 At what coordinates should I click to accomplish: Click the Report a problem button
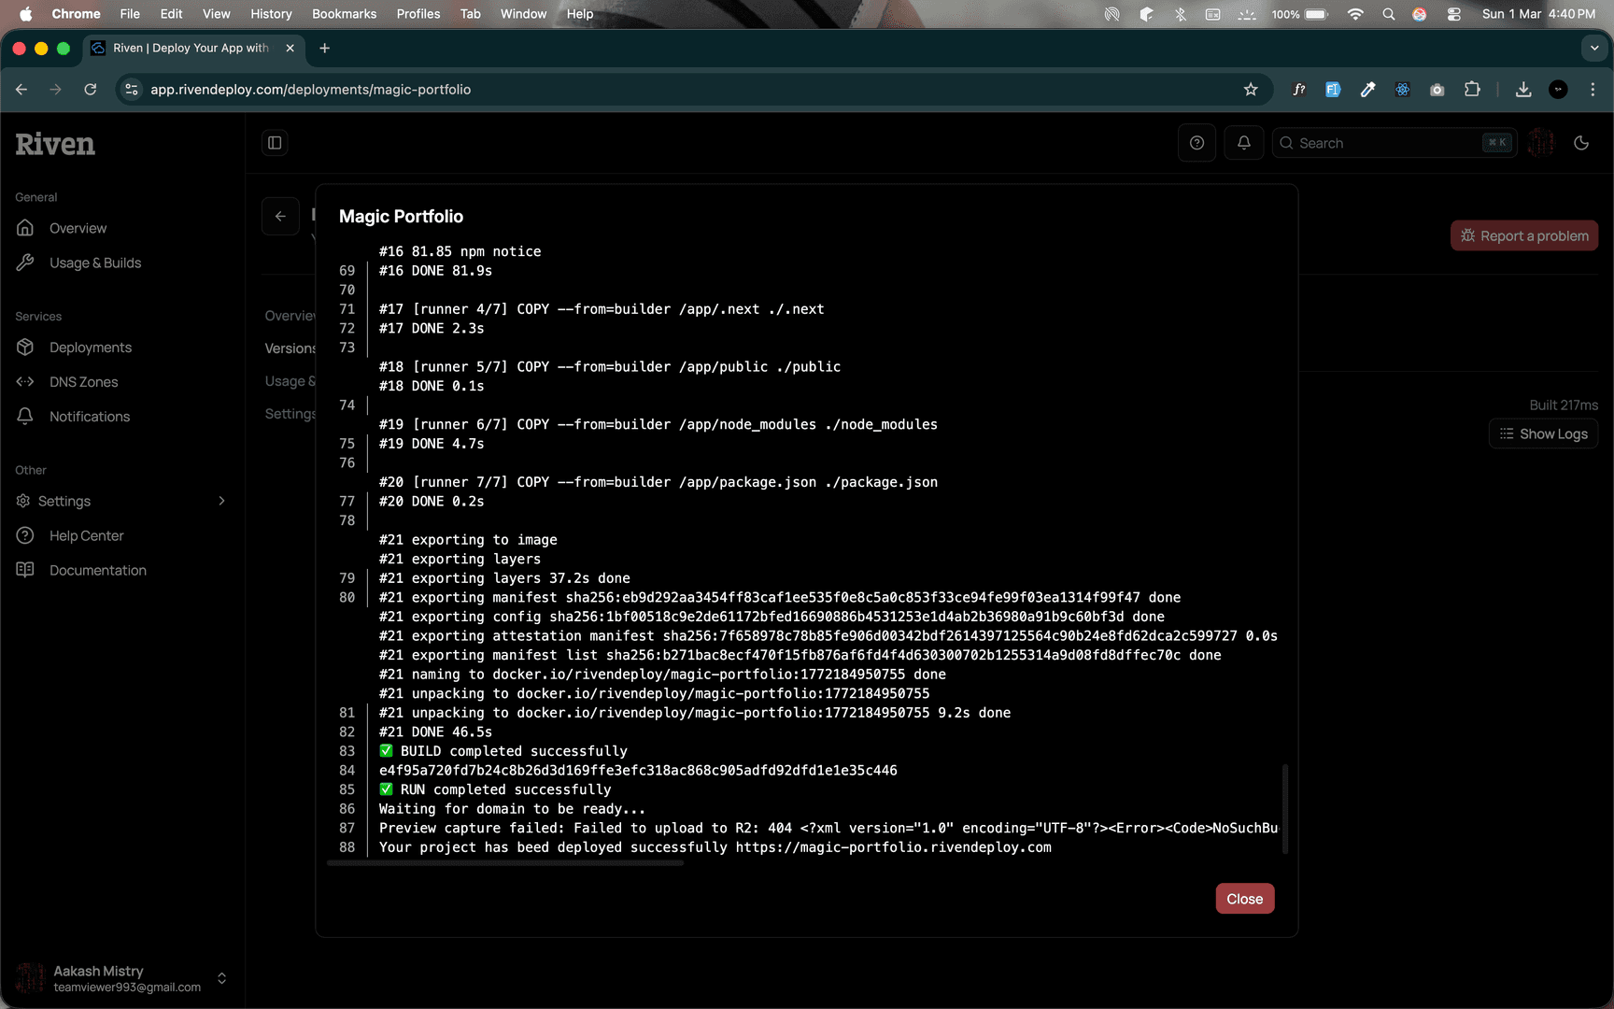1524,235
